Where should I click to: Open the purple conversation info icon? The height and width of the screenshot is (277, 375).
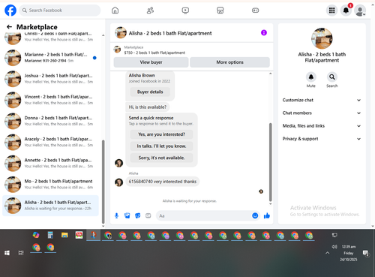(264, 33)
